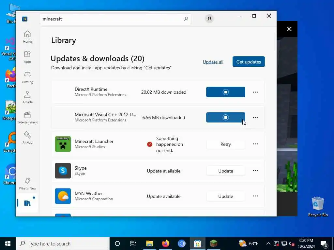Image resolution: width=334 pixels, height=250 pixels.
Task: Open Entertainment section in sidebar
Action: 27,118
